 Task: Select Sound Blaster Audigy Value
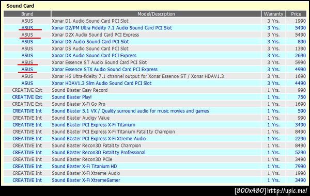81,118
